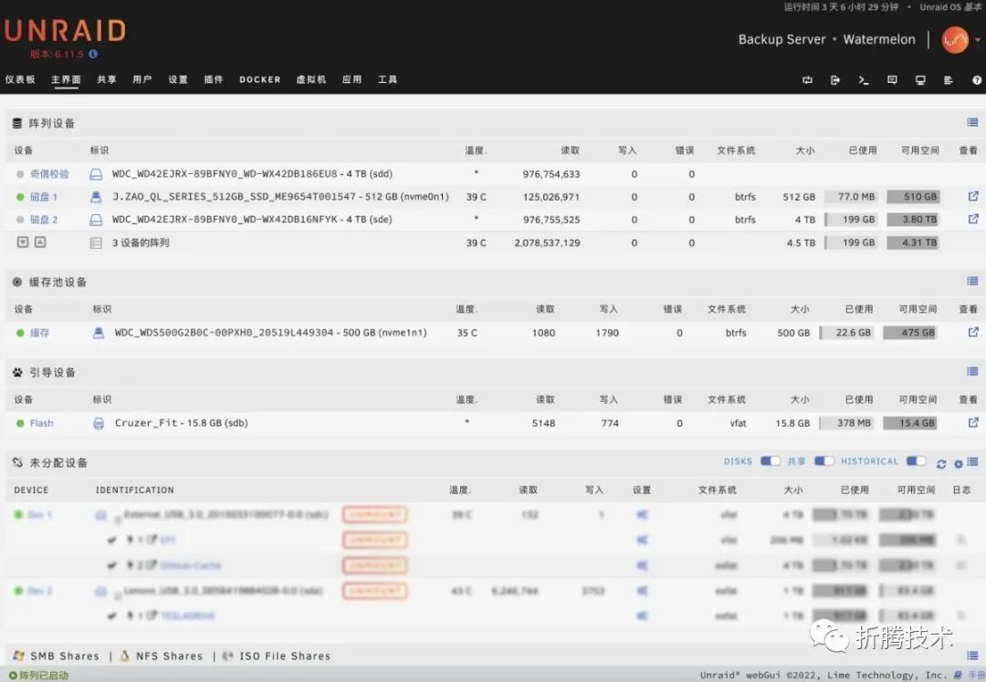Screen dimensions: 986x682
Task: Open the terminal icon in the header
Action: click(864, 79)
